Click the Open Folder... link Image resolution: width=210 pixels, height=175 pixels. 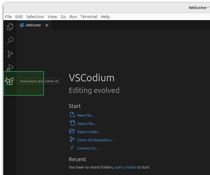pos(89,132)
